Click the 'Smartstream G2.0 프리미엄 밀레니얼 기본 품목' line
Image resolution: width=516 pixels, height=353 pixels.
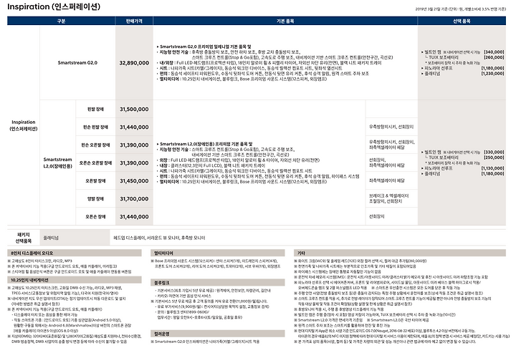[x=204, y=47]
